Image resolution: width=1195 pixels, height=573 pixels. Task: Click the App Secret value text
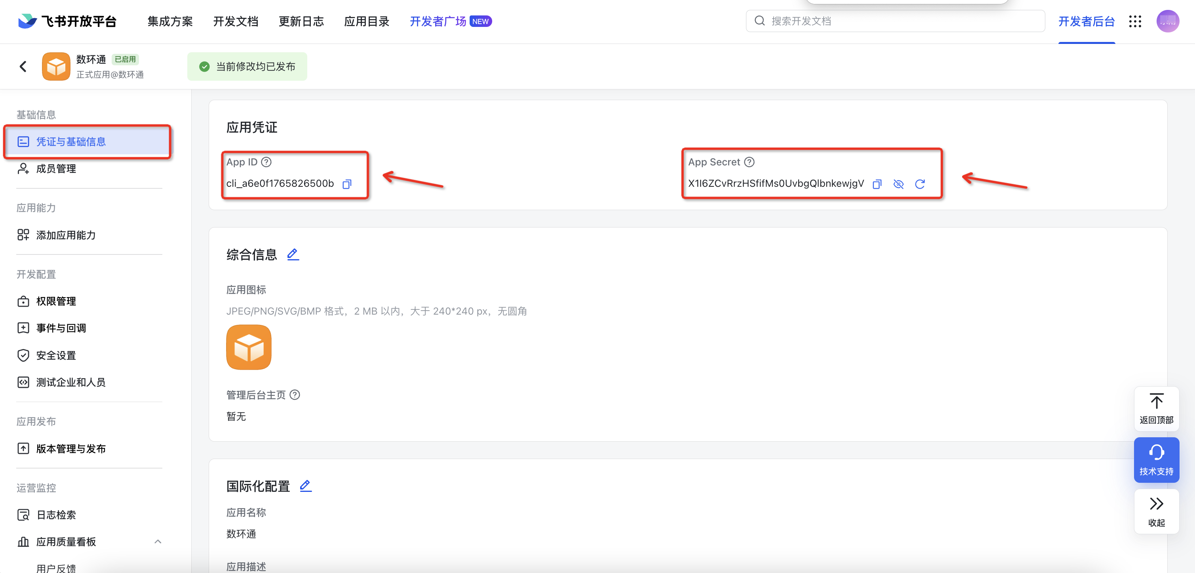(x=776, y=184)
